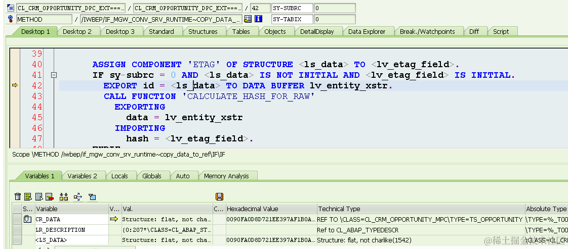Click 'Ref to CL_ABAP_TYPEDESCR' technical type cell
Image resolution: width=568 pixels, height=249 pixels.
click(x=421, y=230)
